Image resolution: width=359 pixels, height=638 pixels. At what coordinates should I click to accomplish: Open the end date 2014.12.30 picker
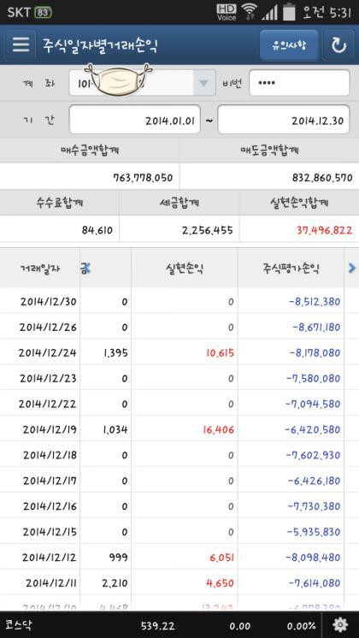(284, 120)
